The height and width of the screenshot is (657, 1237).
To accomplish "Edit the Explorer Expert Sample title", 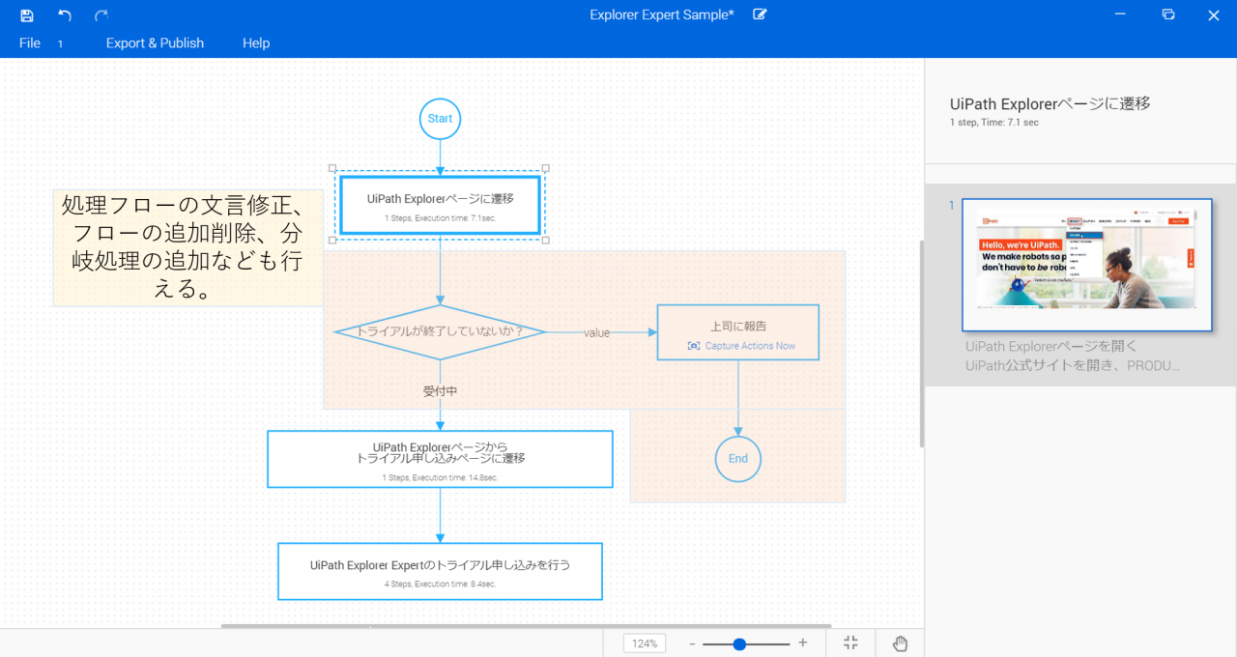I will [x=760, y=14].
